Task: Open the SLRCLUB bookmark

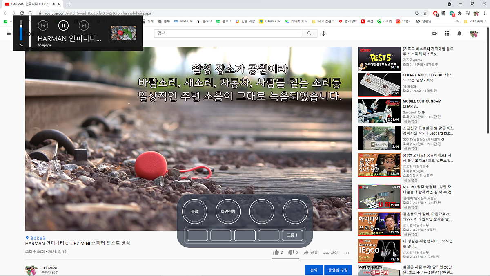Action: pos(183,21)
